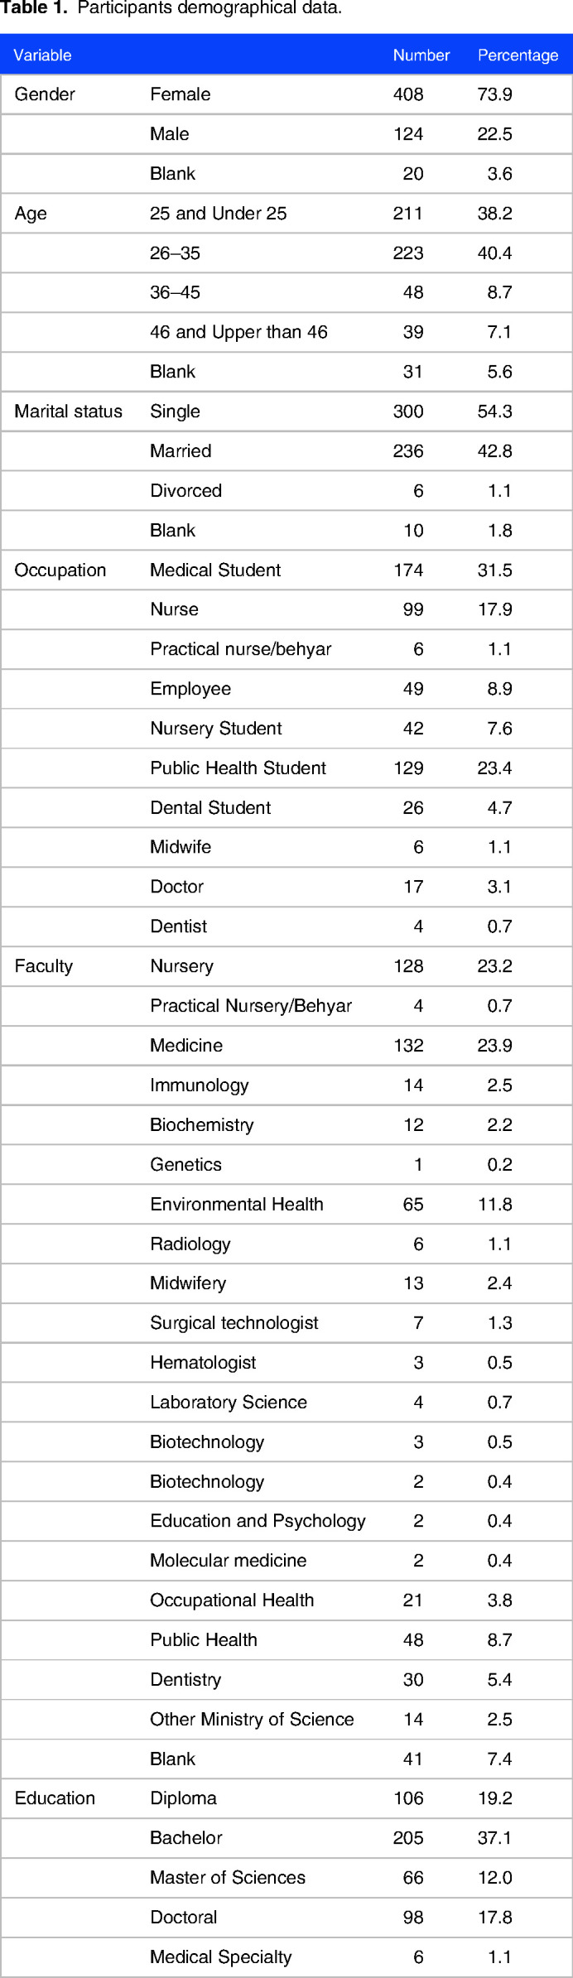Click the 26–35 age group row

[286, 253]
